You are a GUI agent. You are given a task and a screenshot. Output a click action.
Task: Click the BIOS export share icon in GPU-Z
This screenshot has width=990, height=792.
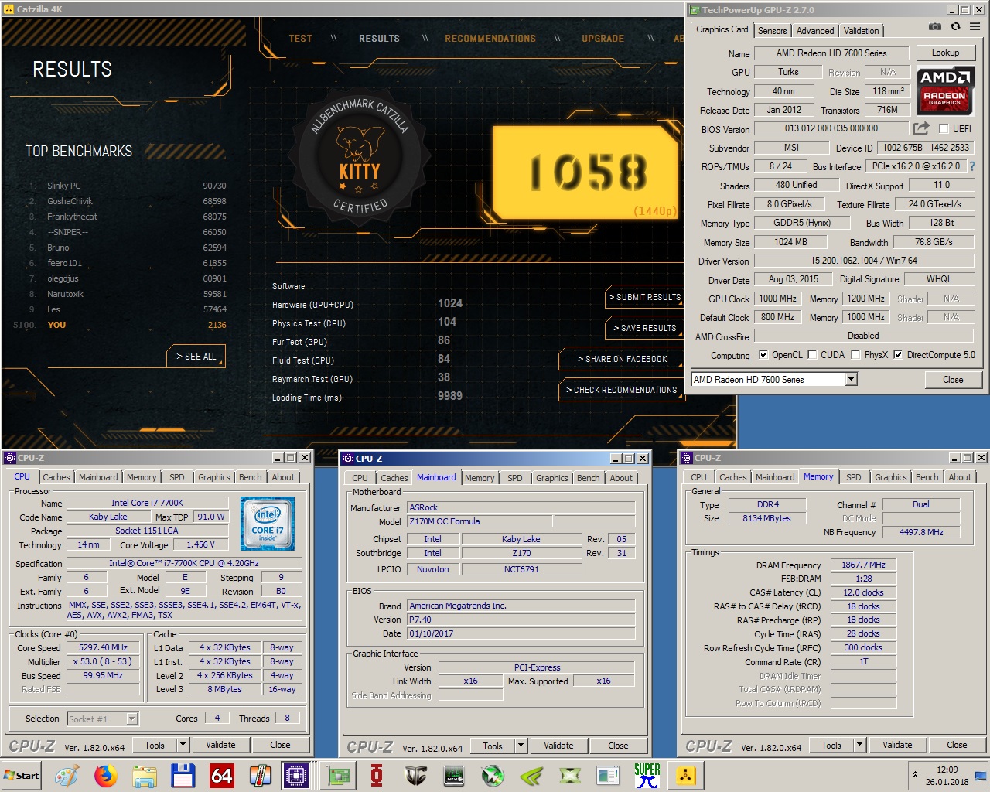(921, 128)
